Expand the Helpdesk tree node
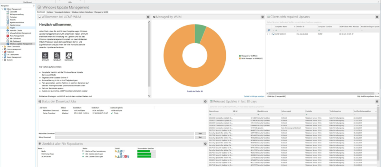Screen dimensions: 381x167 coord(2,51)
